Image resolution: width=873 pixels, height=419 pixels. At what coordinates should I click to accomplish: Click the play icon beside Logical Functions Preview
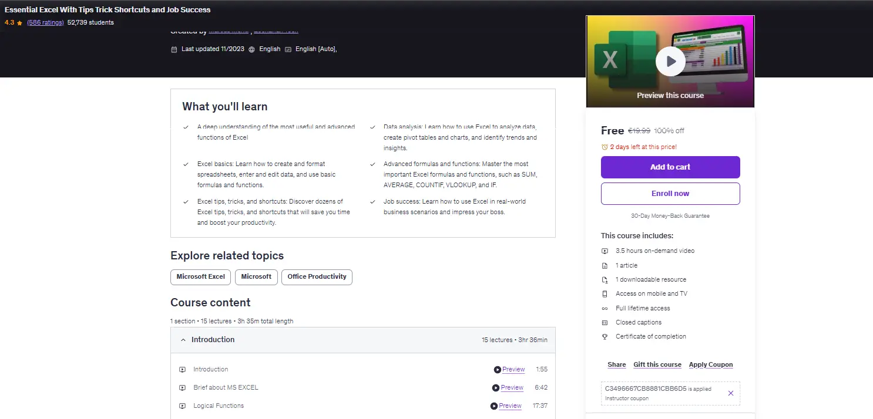[x=494, y=406]
